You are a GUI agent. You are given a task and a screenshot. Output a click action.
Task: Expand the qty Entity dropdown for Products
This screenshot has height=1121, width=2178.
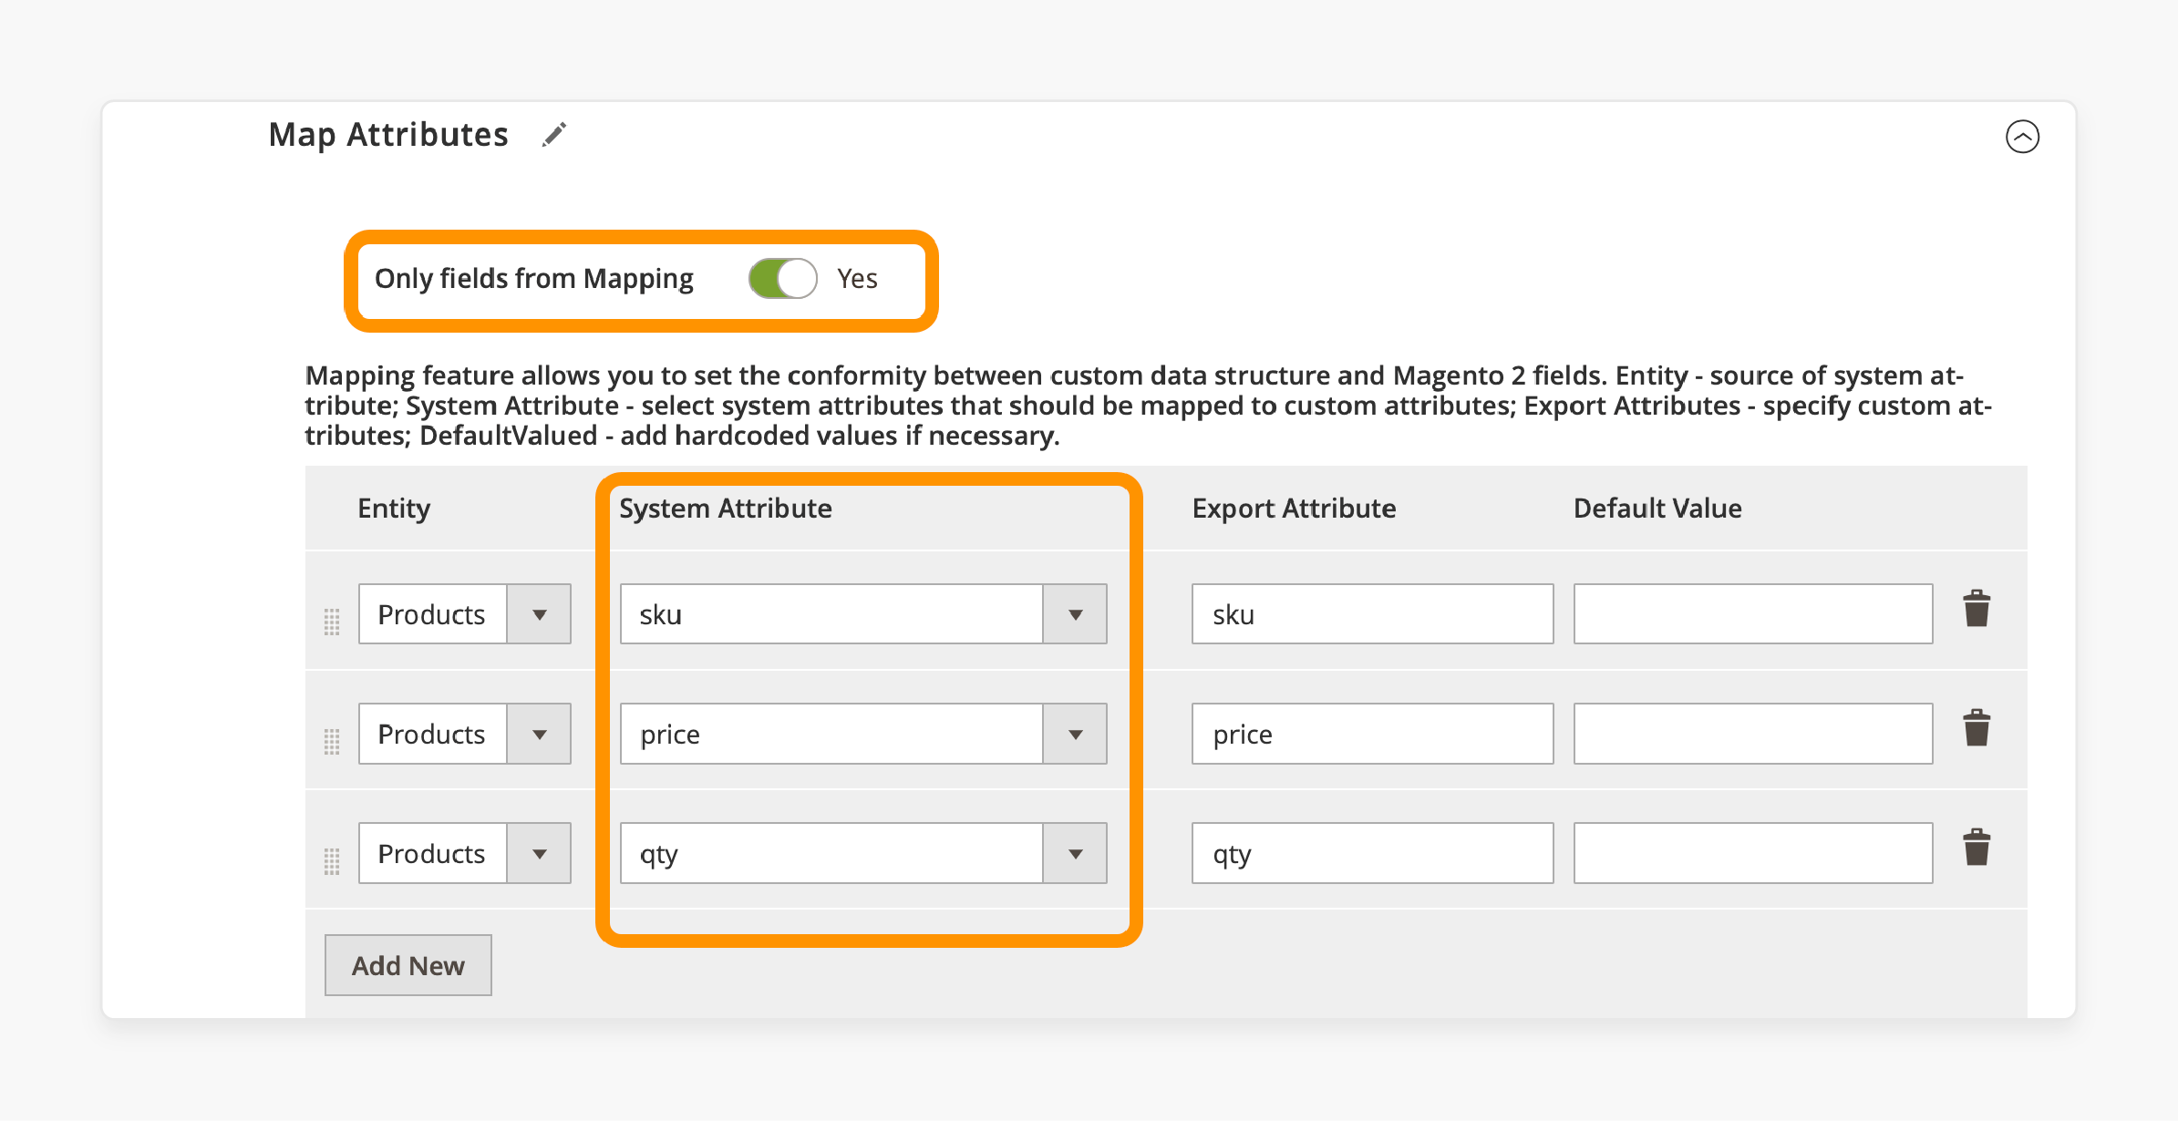click(545, 854)
